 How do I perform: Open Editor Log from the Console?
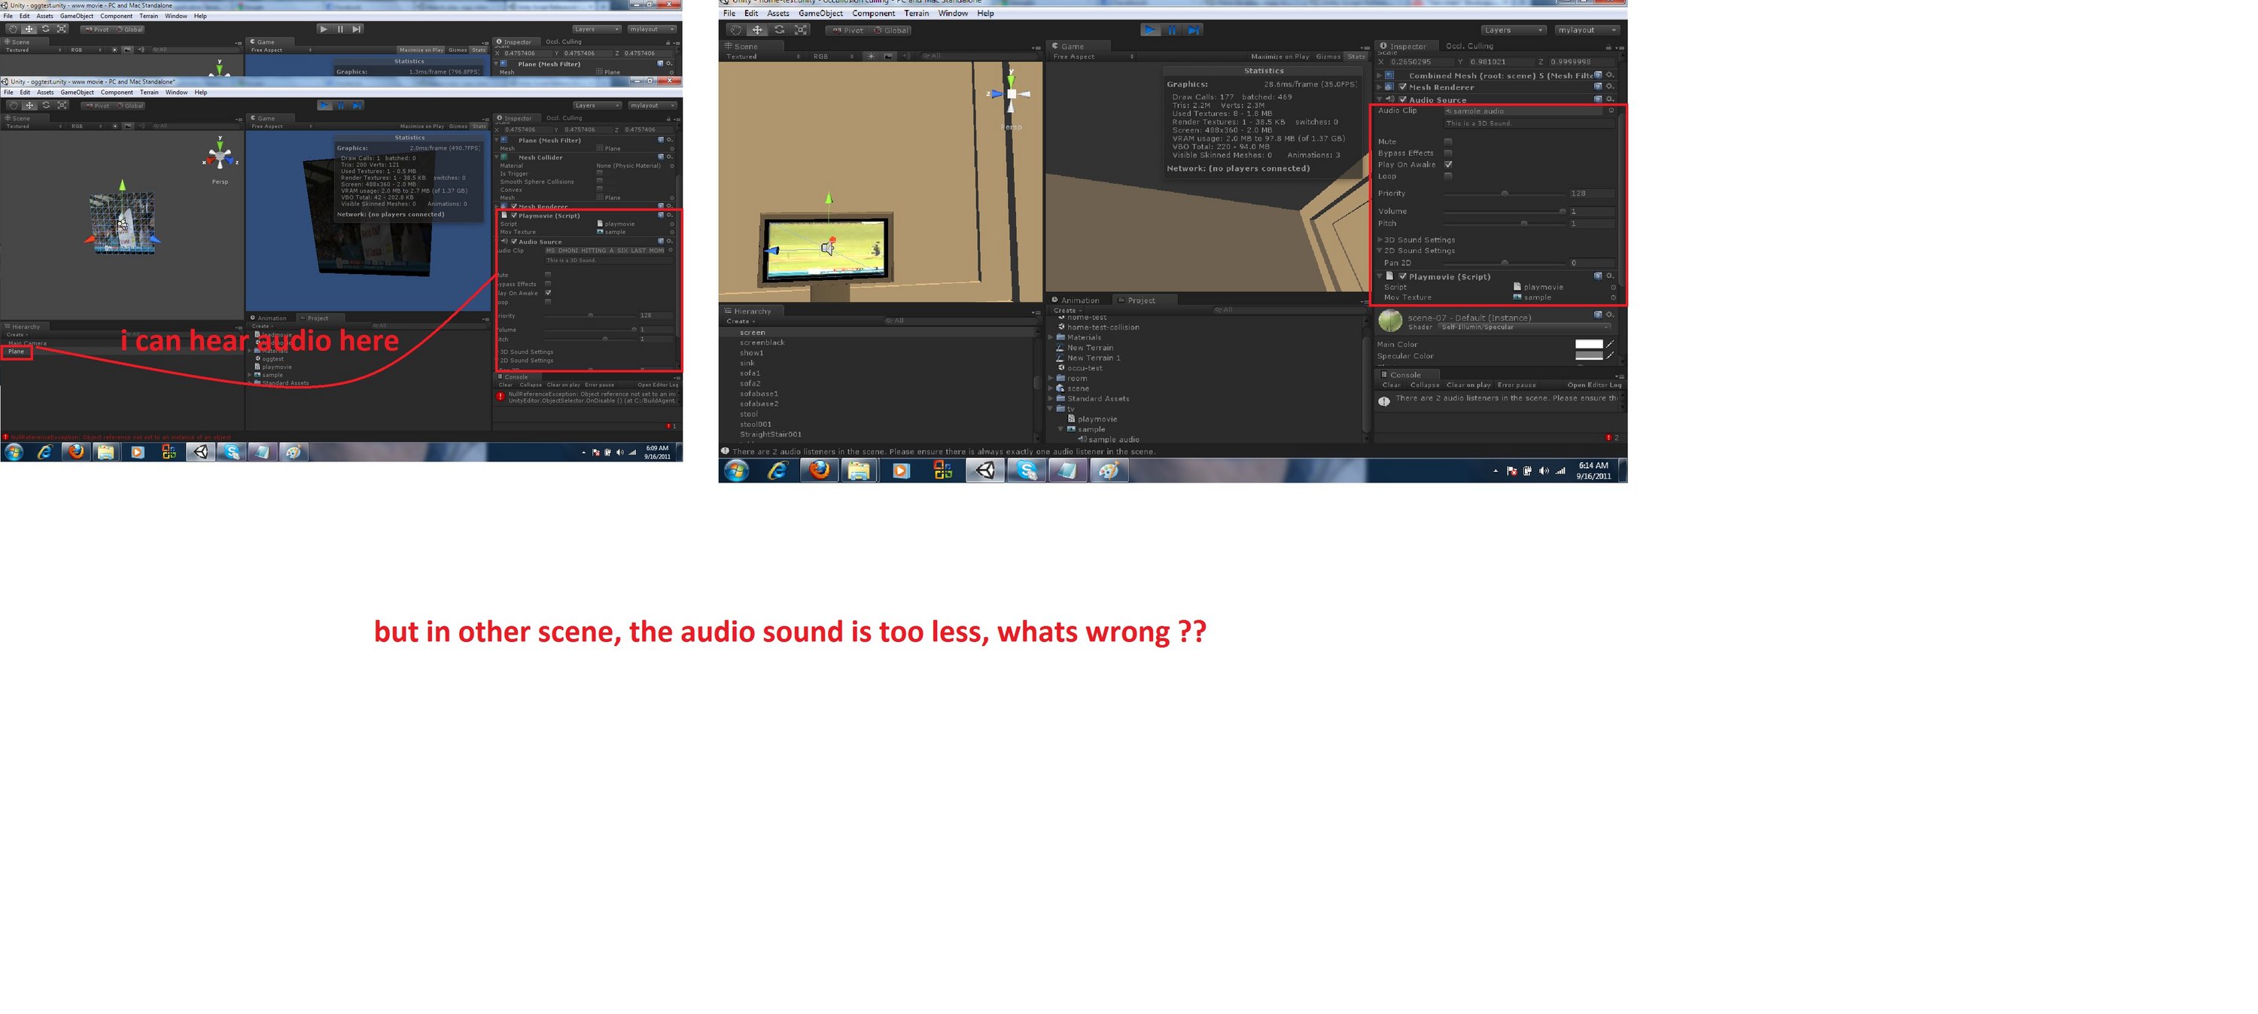[1599, 384]
